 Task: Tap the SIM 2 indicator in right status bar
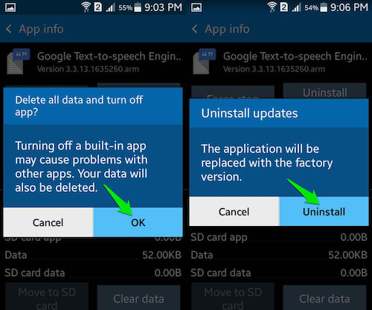pyautogui.click(x=283, y=7)
